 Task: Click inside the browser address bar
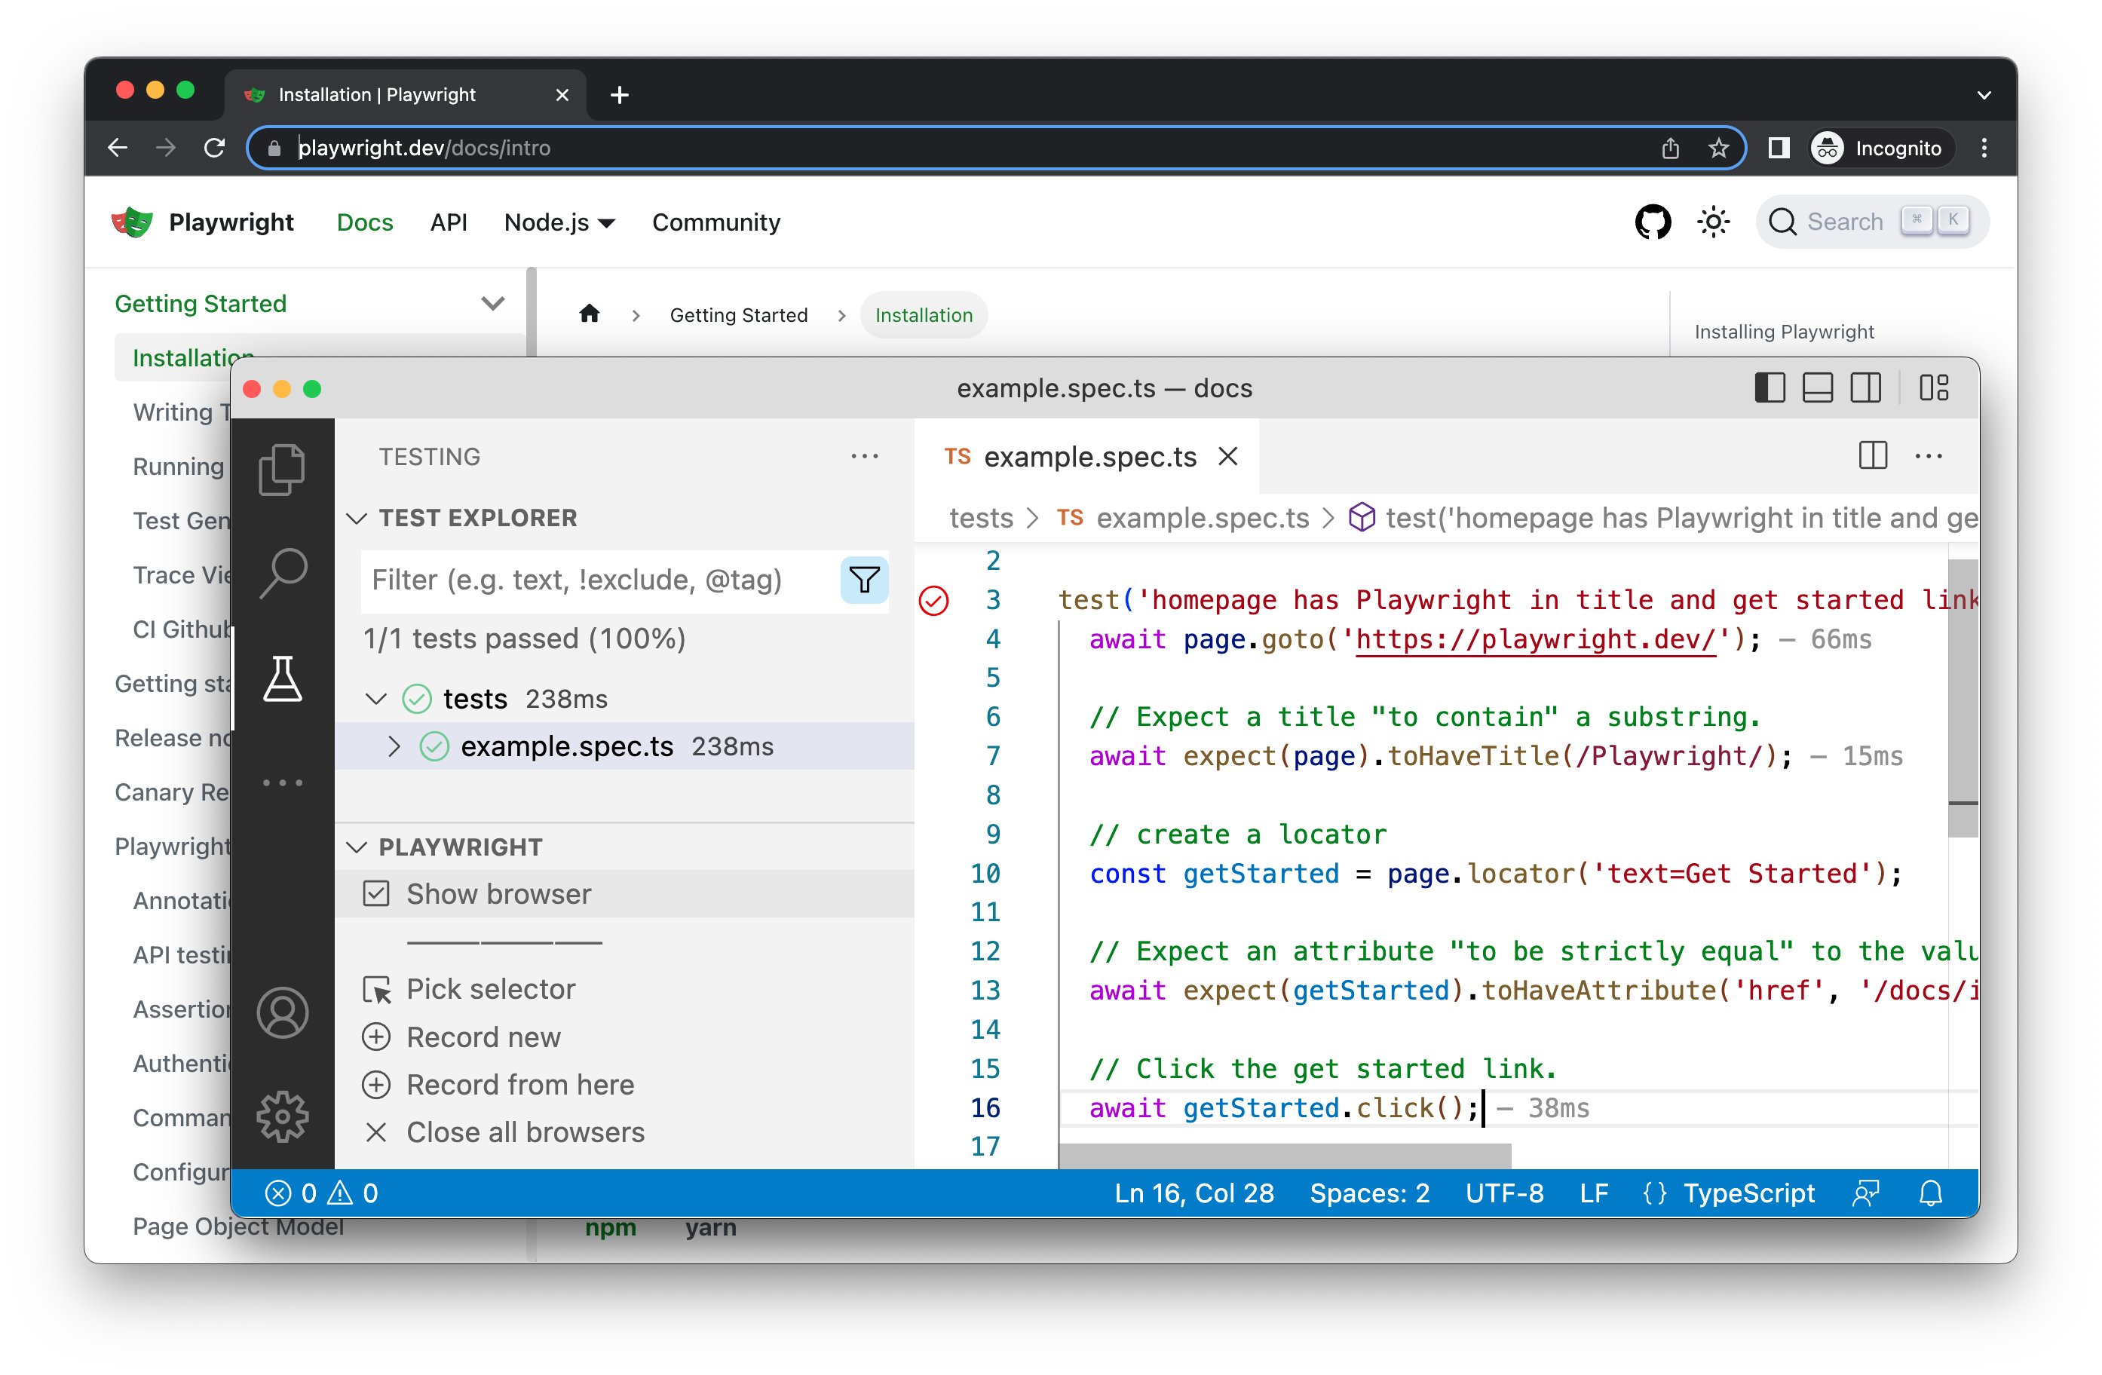tap(618, 148)
